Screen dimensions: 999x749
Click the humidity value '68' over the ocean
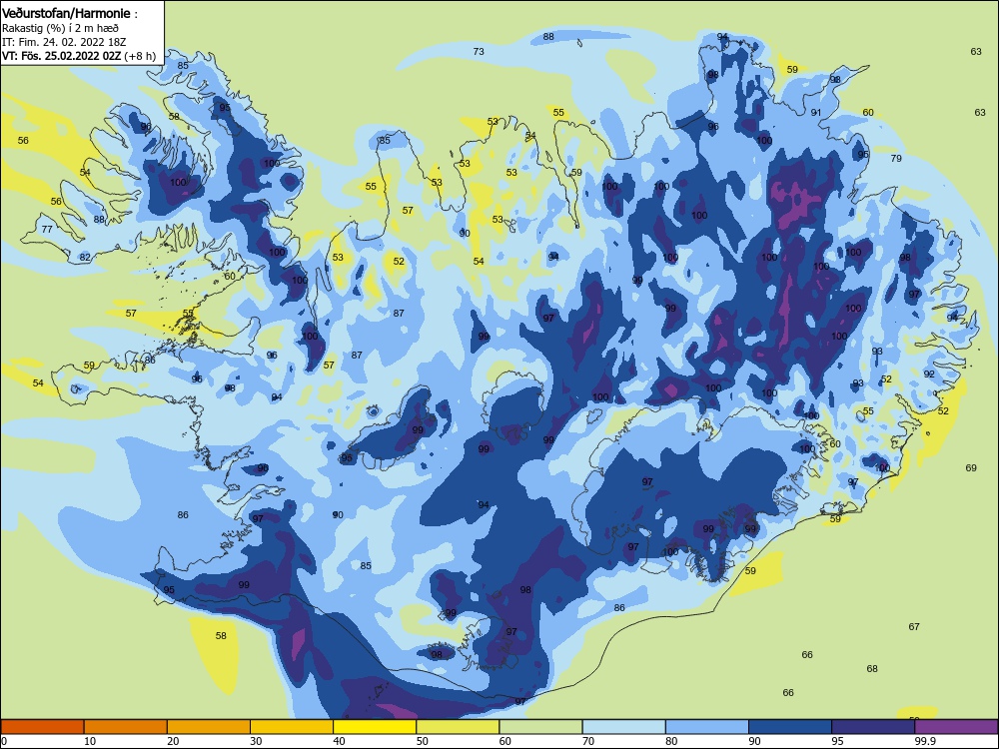tap(872, 669)
